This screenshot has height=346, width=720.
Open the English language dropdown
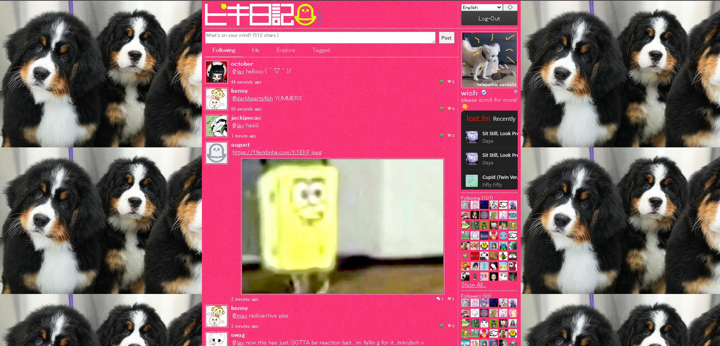point(482,7)
